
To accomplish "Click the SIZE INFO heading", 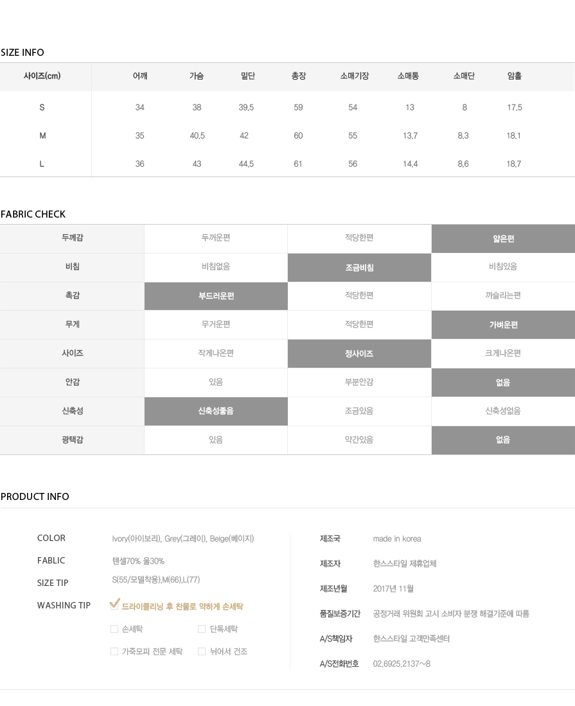I will [22, 53].
